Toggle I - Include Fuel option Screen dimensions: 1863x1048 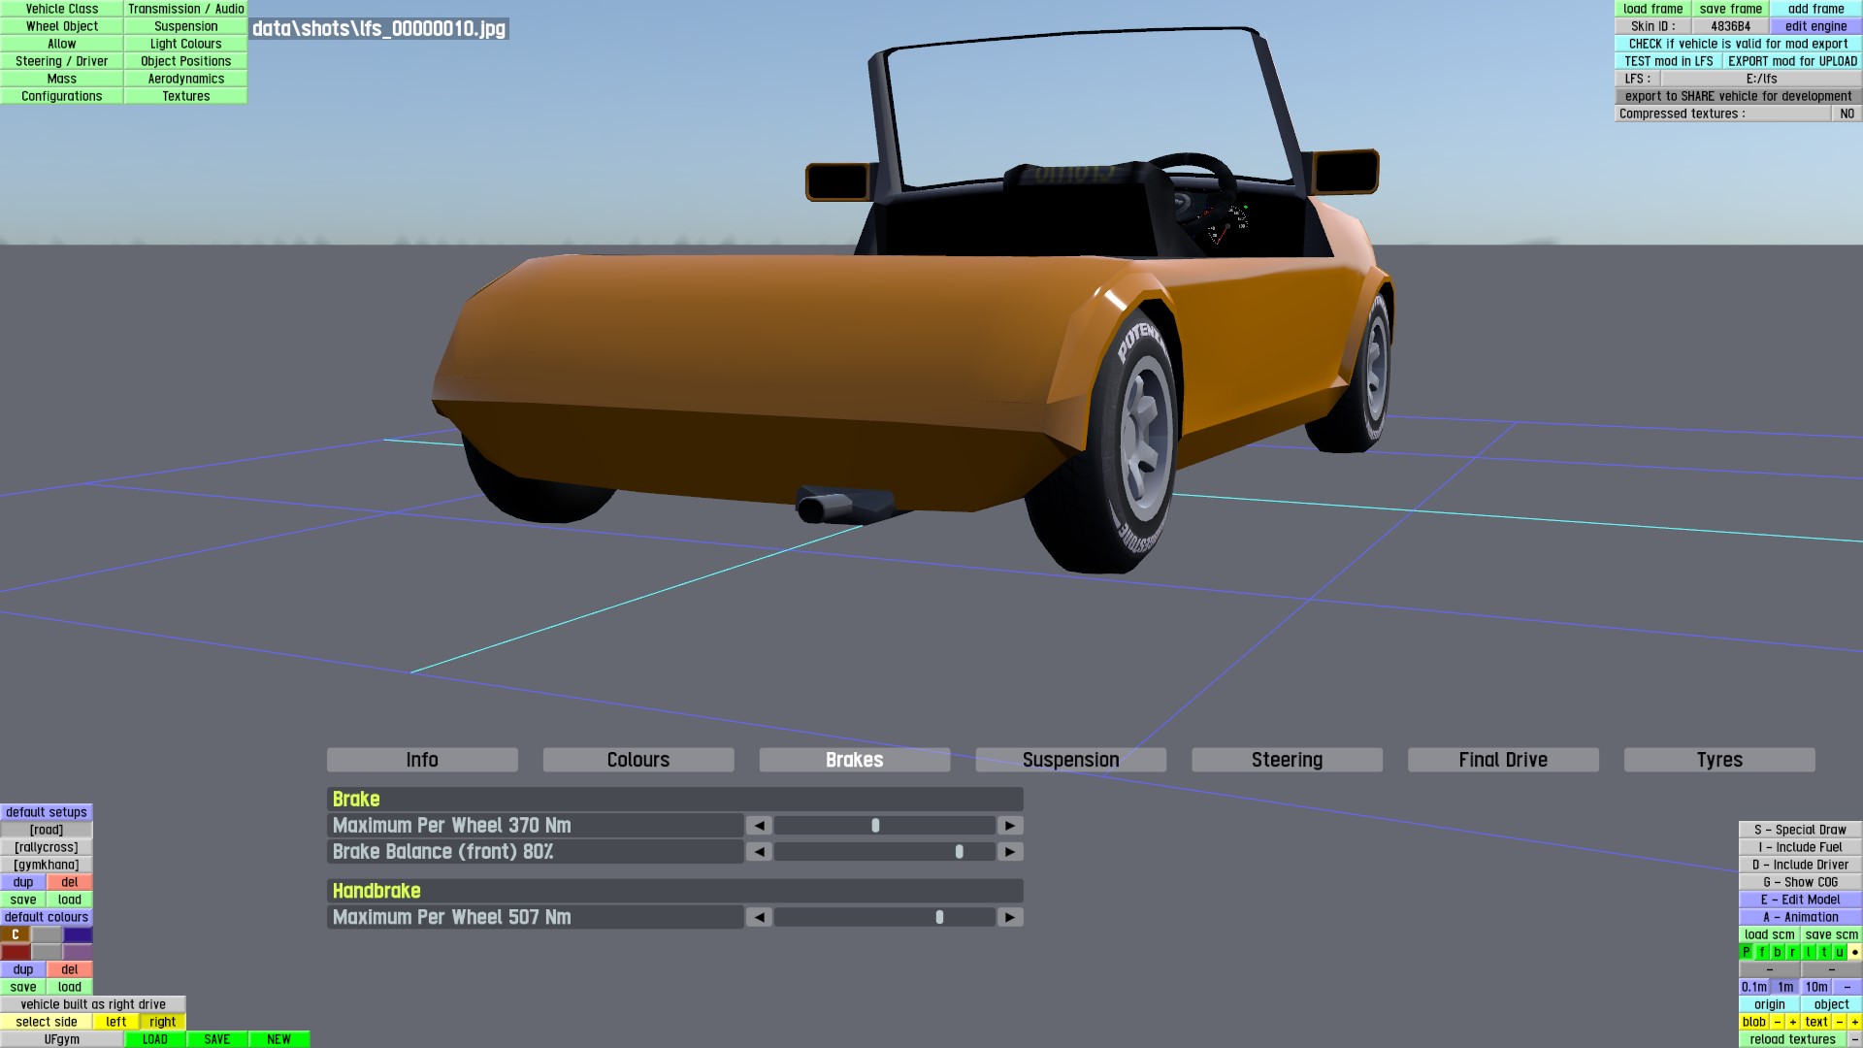click(1800, 847)
